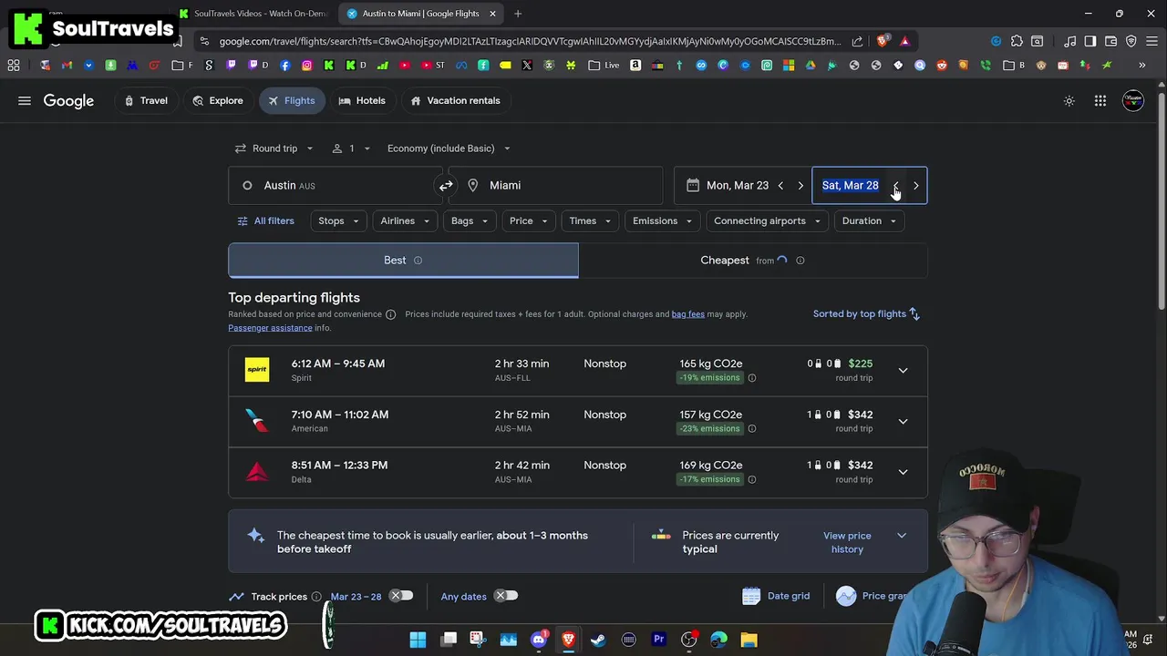
Task: Open the Times filter dropdown
Action: coord(590,221)
